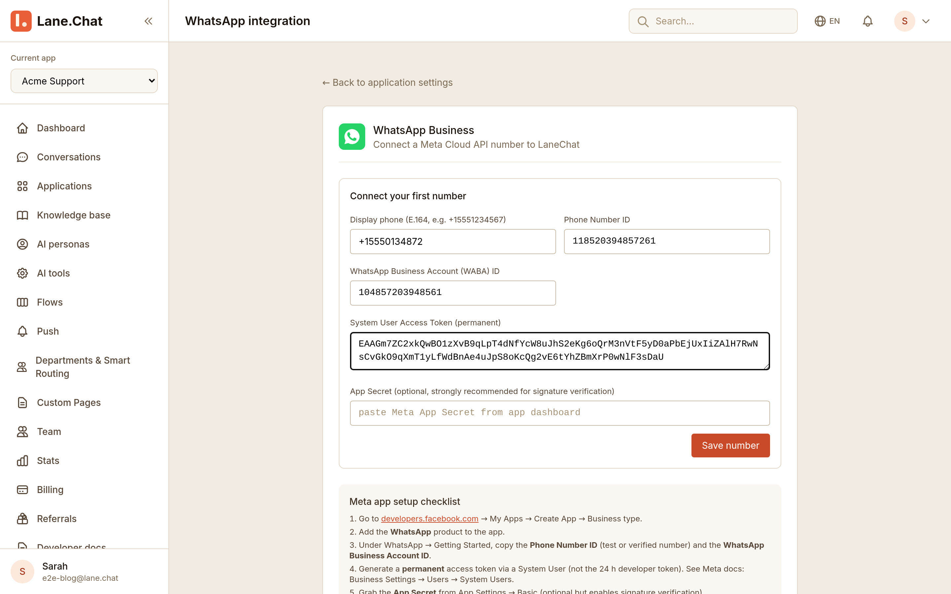This screenshot has height=594, width=951.
Task: Go to Conversations in sidebar
Action: 84,157
